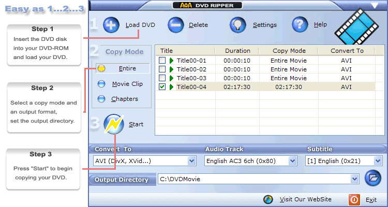Click the blue minus Delete icon
This screenshot has height=207, width=388.
coord(176,25)
